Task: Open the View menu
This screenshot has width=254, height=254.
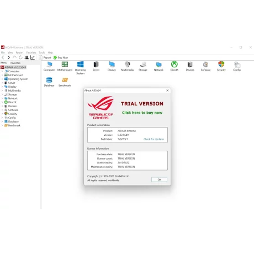Action: click(x=10, y=52)
